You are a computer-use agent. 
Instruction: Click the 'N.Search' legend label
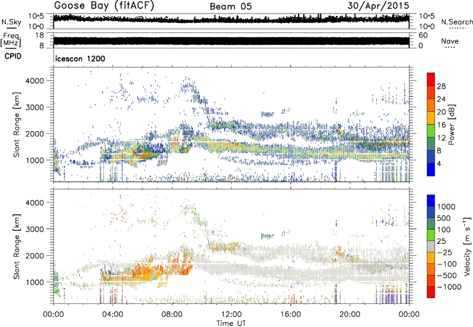[456, 22]
